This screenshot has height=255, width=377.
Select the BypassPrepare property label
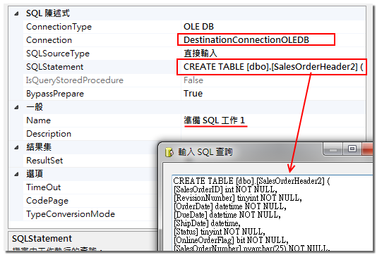pos(55,94)
